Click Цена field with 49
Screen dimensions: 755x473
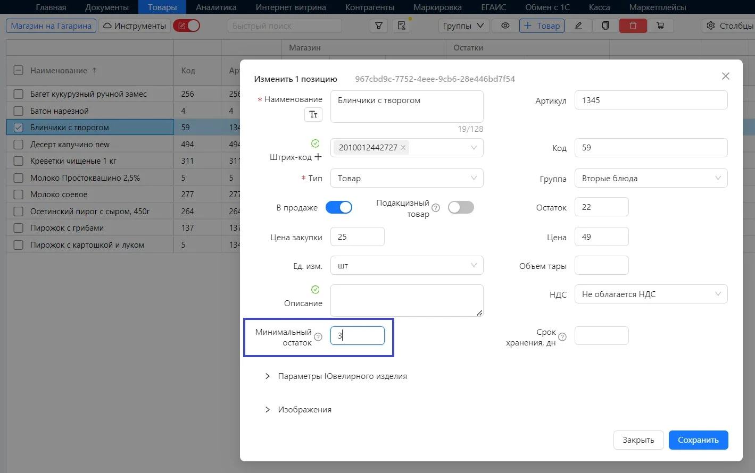click(x=602, y=236)
